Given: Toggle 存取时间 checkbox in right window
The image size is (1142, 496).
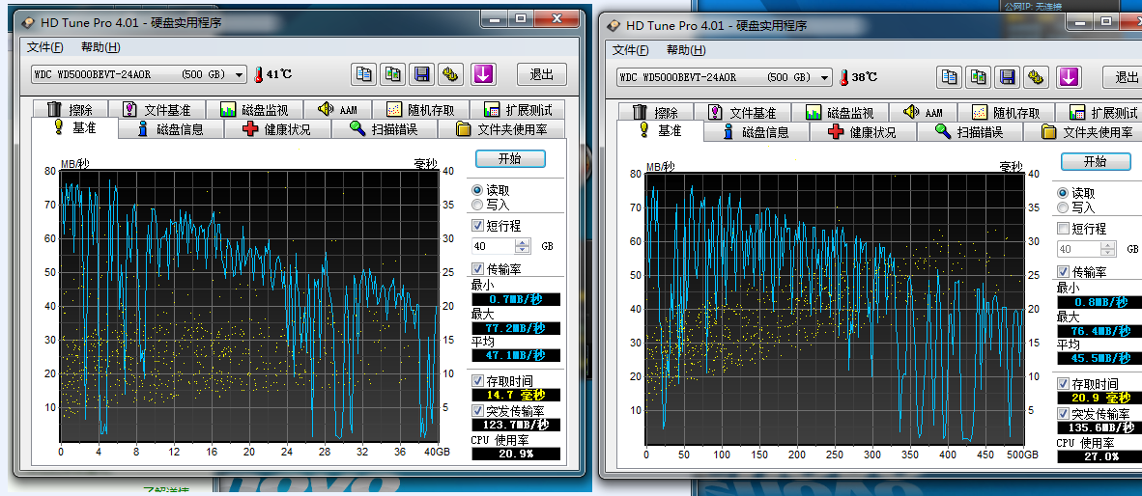Looking at the screenshot, I should 1064,383.
